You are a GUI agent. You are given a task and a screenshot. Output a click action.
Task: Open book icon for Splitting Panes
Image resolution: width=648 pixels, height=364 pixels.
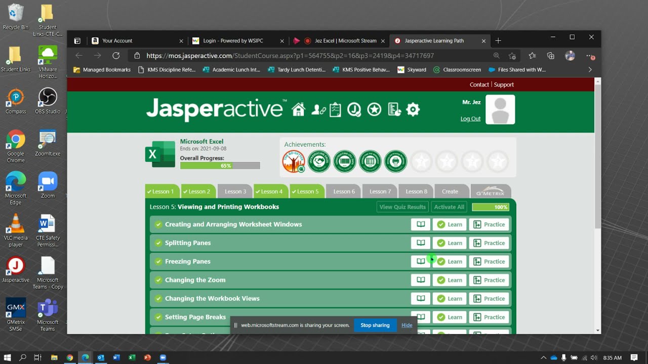[421, 243]
